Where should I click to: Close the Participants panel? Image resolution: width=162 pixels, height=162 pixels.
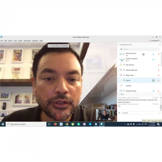tap(160, 45)
